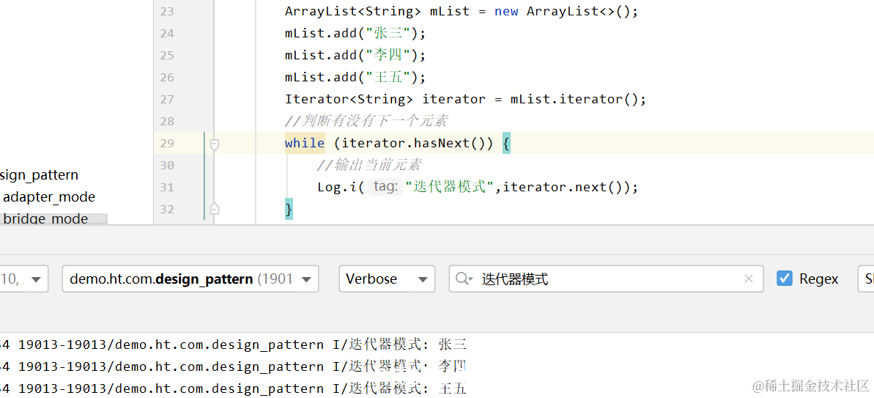Click the fold end marker at line 32
Viewport: 874px width, 398px height.
coord(214,209)
